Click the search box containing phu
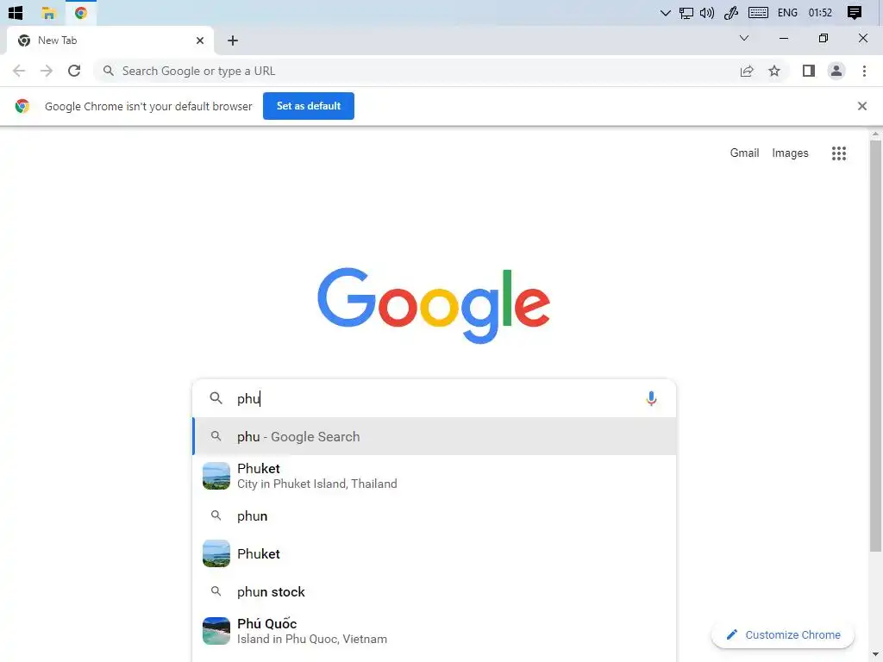 point(434,398)
